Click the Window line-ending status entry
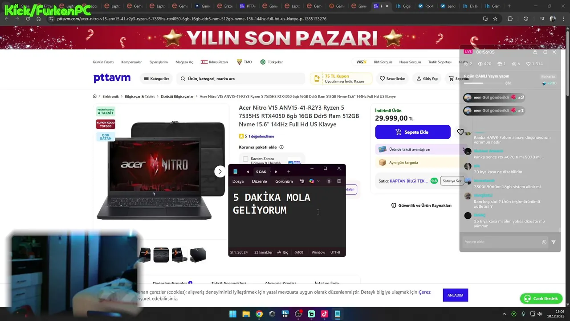 pyautogui.click(x=318, y=252)
